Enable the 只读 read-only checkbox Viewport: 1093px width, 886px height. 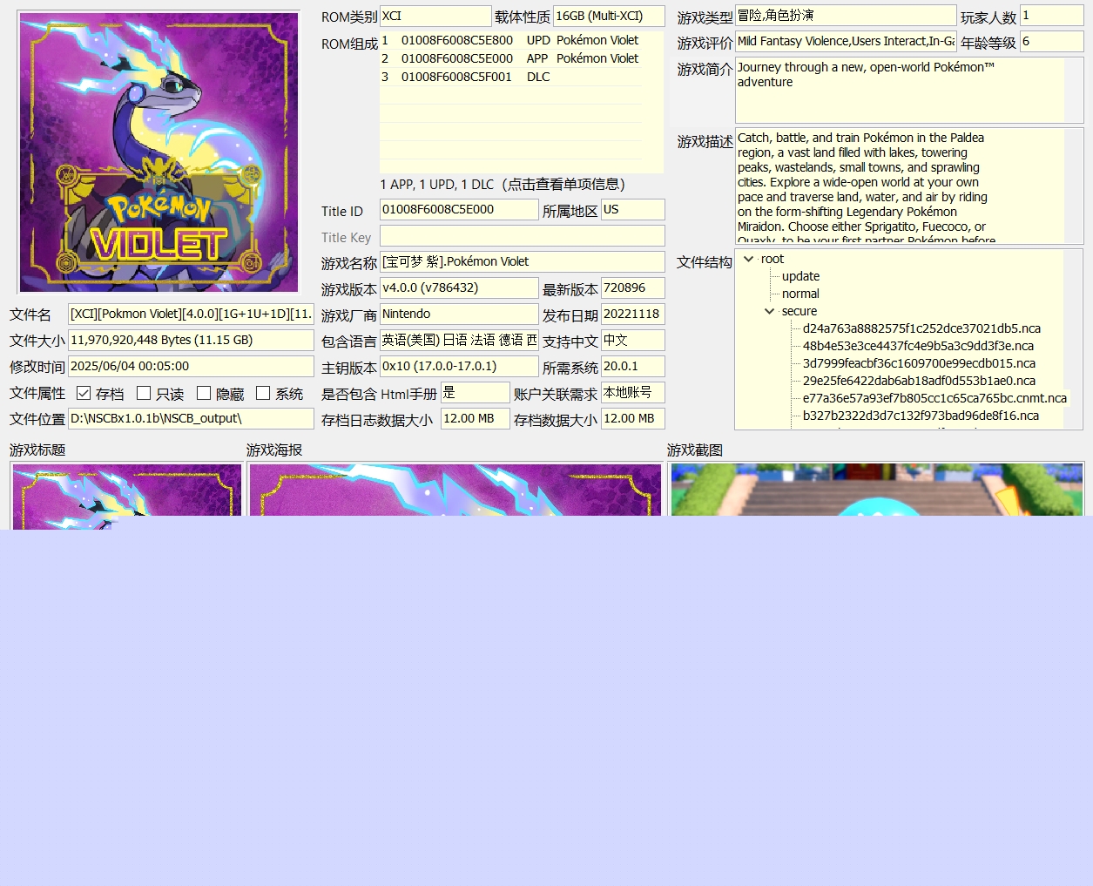(x=144, y=393)
